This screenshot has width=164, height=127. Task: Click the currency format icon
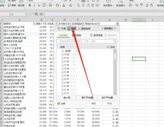(131, 5)
